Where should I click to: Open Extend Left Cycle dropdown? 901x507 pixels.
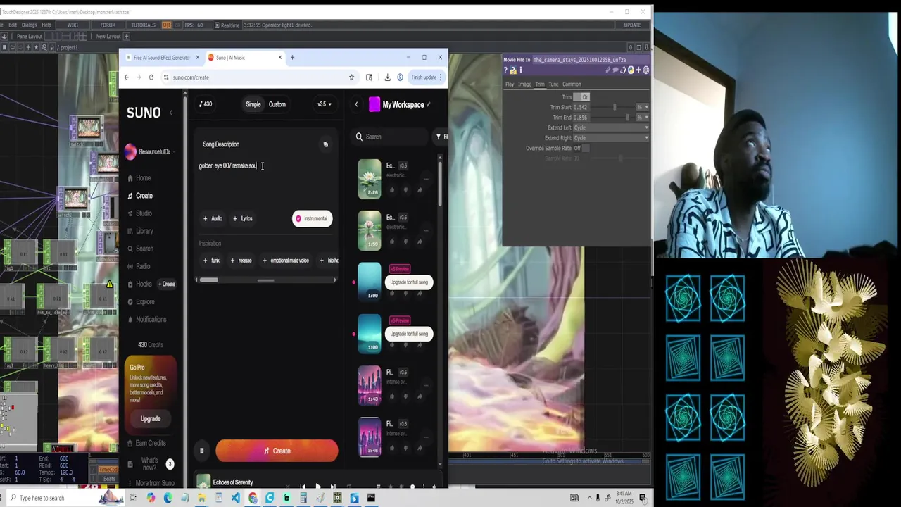(611, 128)
